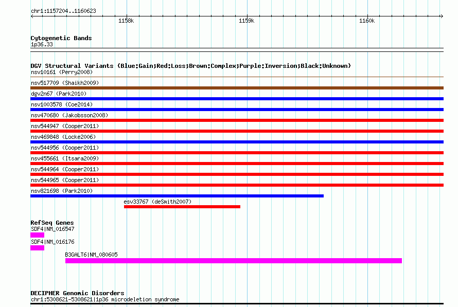
Task: Click the right arrow on the ruler
Action: [442, 16]
